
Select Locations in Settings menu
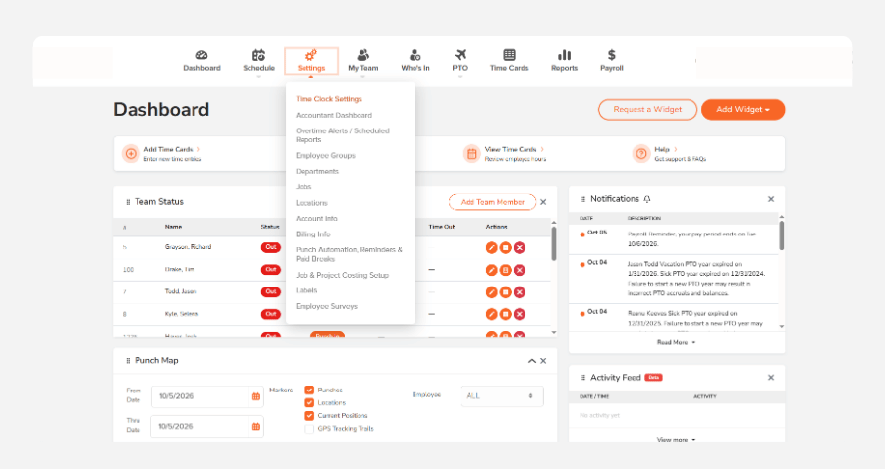[311, 203]
